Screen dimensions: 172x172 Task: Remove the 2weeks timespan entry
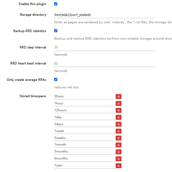[x=118, y=138]
